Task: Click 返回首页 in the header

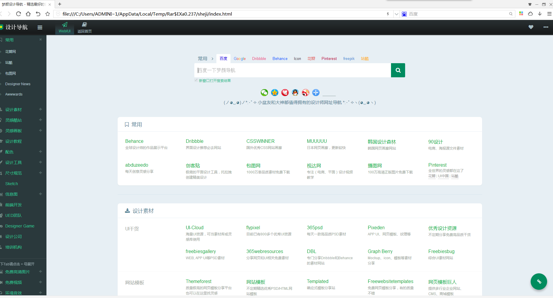Action: pyautogui.click(x=85, y=27)
